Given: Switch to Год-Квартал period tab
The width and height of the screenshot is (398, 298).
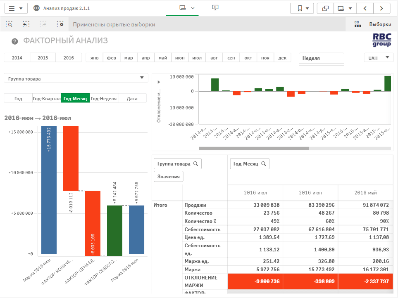Looking at the screenshot, I should tap(46, 99).
